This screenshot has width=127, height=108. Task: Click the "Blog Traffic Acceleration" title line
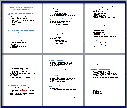click(22, 7)
